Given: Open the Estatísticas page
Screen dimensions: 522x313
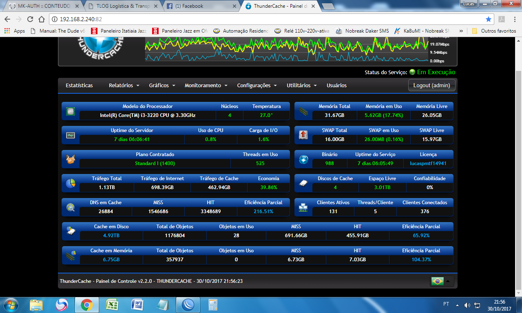Looking at the screenshot, I should pyautogui.click(x=79, y=86).
